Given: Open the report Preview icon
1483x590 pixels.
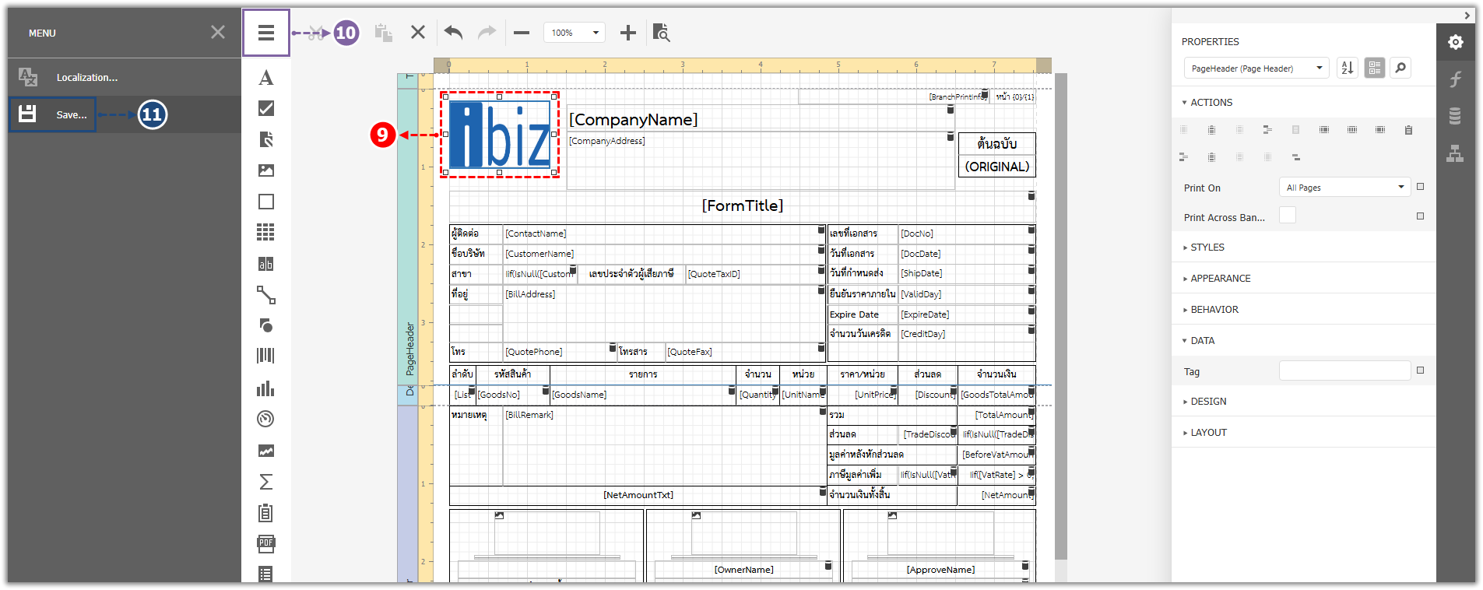Looking at the screenshot, I should (x=661, y=33).
